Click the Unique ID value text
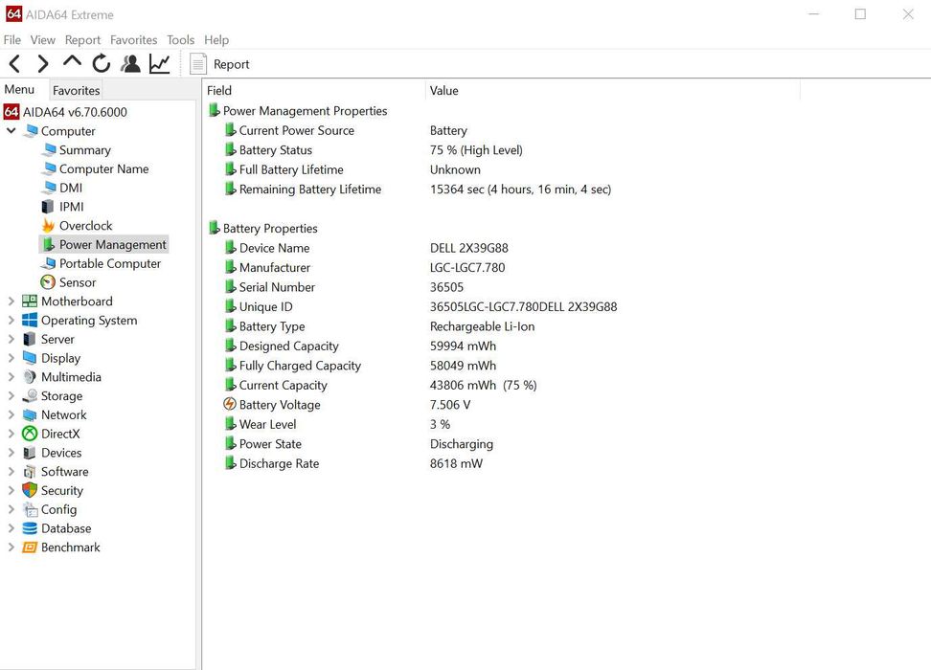This screenshot has height=670, width=931. (x=523, y=307)
